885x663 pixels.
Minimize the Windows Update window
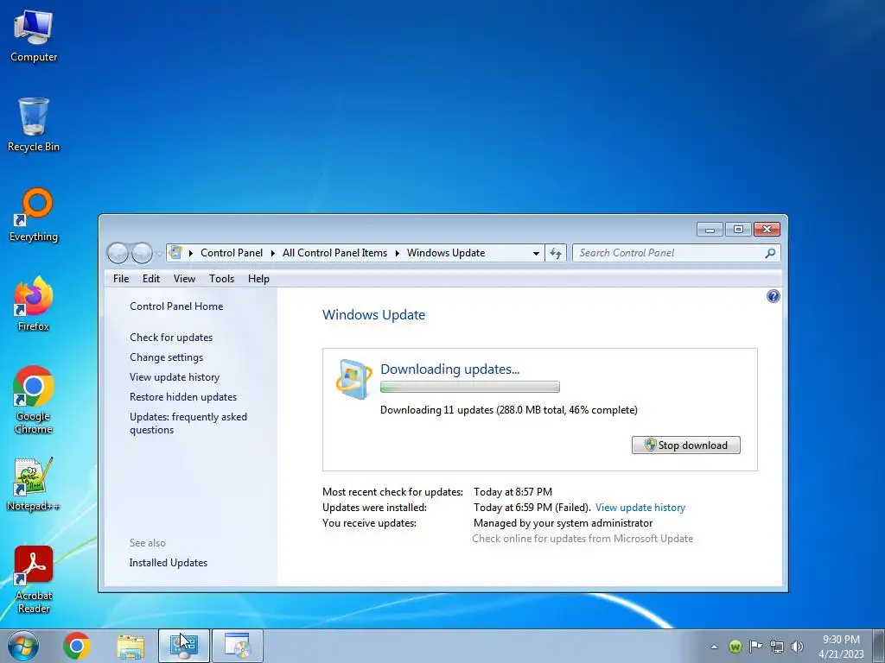tap(710, 229)
